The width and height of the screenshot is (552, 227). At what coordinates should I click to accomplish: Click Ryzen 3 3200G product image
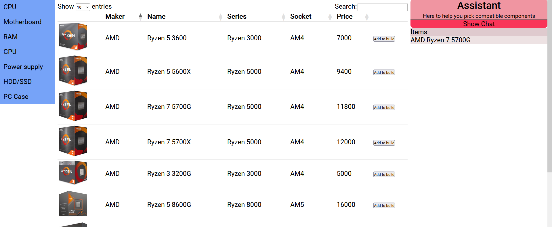(x=73, y=173)
